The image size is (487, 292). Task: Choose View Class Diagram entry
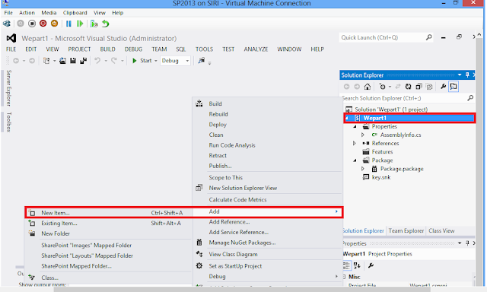[x=233, y=255]
